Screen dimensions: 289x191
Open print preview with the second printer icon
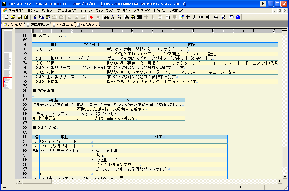coord(223,17)
